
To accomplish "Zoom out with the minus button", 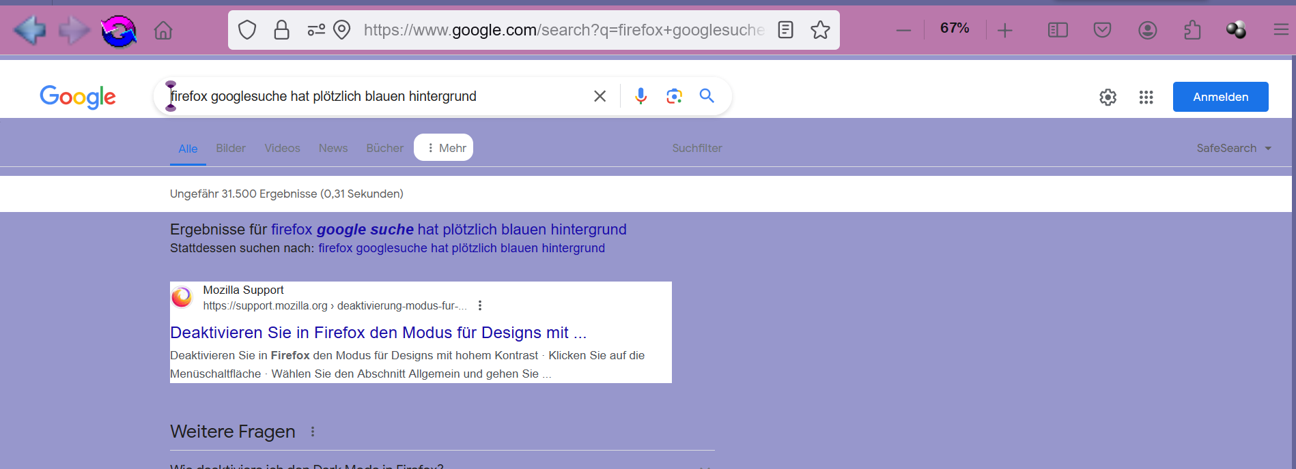I will (x=903, y=30).
